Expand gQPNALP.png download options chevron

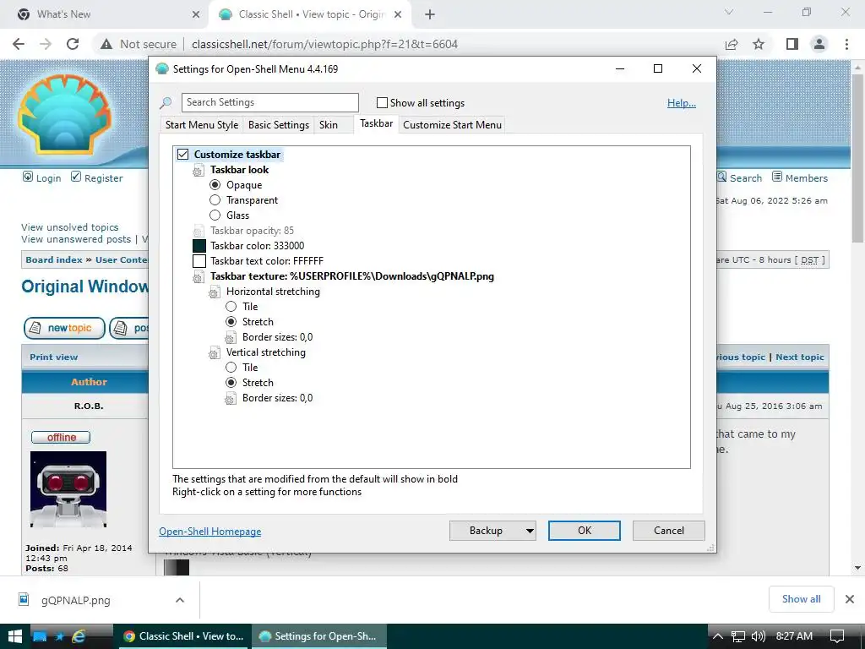pos(180,600)
